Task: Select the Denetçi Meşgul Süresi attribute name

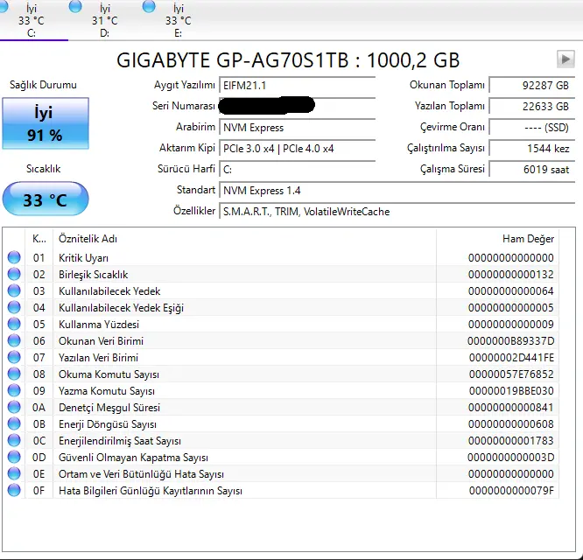Action: click(109, 408)
